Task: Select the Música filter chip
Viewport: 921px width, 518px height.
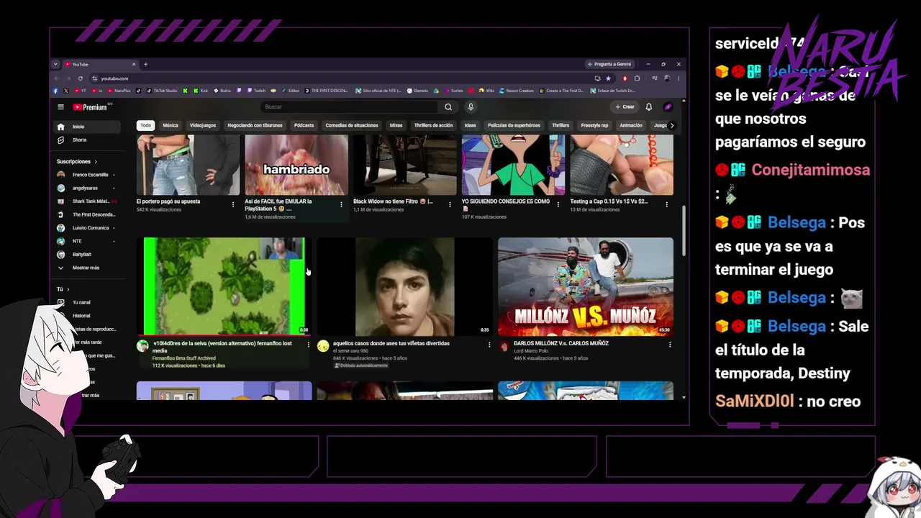Action: pyautogui.click(x=171, y=125)
